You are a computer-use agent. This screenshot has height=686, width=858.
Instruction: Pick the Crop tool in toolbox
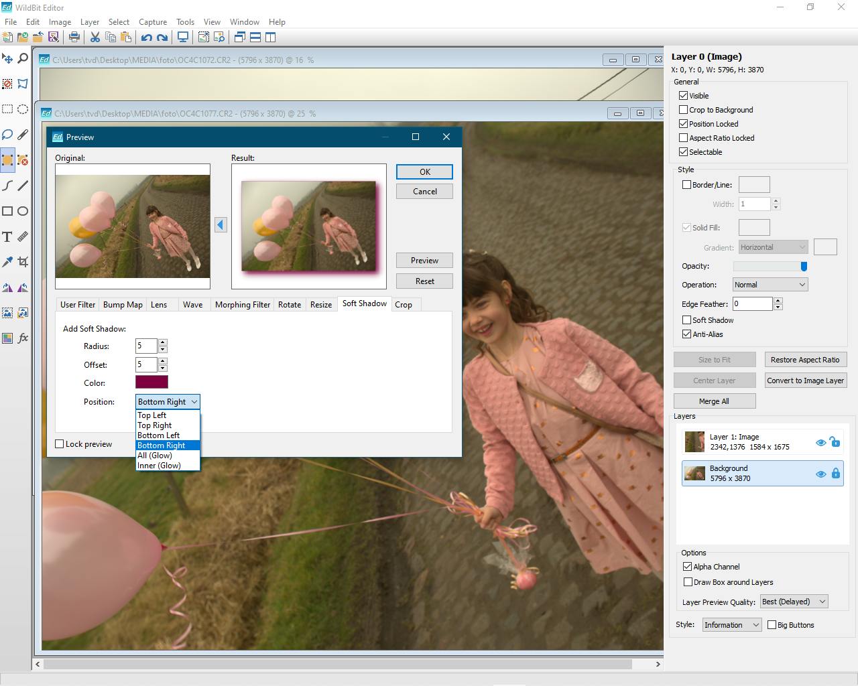pos(23,262)
